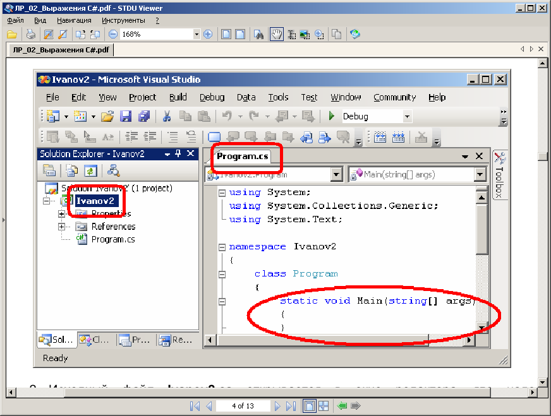Click the Community menu in the Visual Studio picture
This screenshot has height=416, width=551.
[x=395, y=97]
